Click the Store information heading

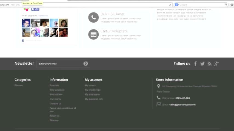tap(170, 79)
